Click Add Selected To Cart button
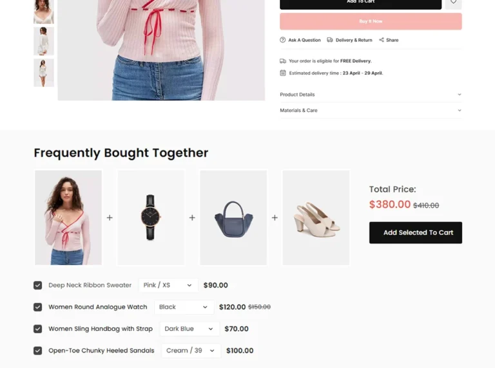 [416, 233]
